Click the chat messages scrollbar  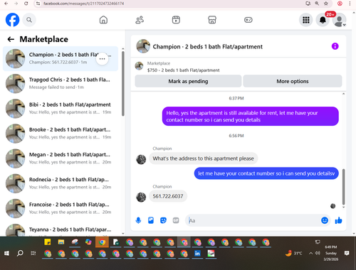343,187
